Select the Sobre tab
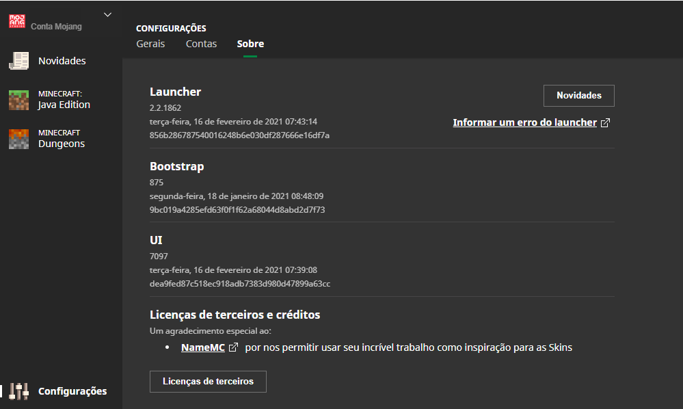The image size is (683, 409). click(250, 44)
